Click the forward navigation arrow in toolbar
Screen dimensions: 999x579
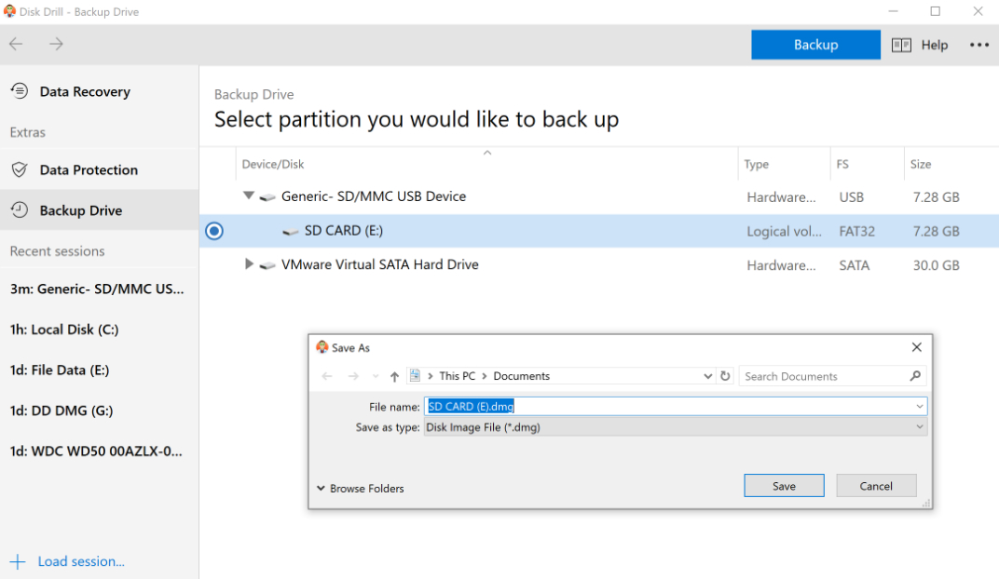tap(57, 45)
